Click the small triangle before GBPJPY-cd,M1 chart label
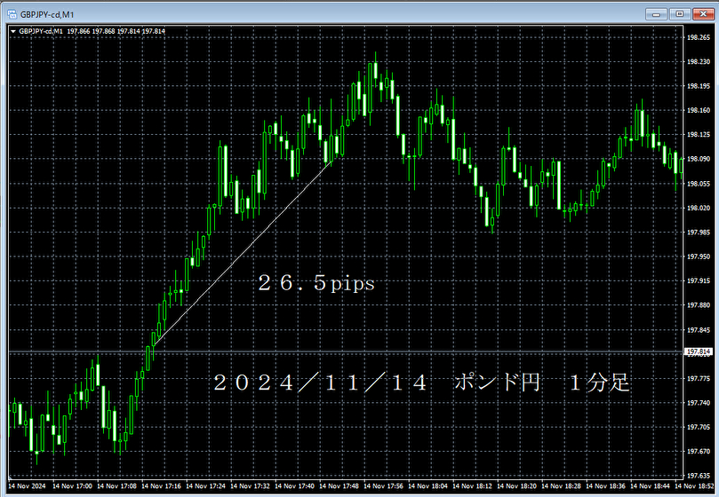This screenshot has width=719, height=497. (x=12, y=31)
